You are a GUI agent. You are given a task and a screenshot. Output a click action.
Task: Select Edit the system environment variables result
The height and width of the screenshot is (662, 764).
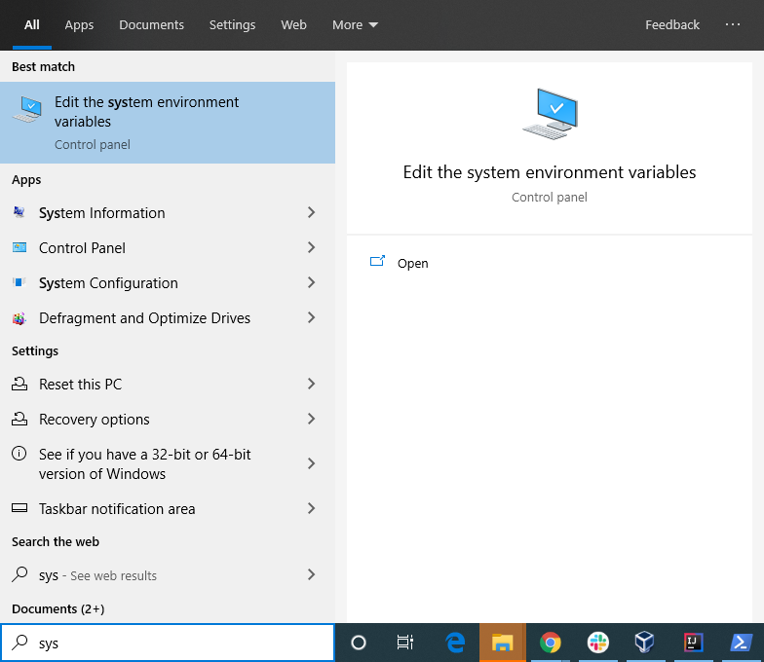point(168,123)
